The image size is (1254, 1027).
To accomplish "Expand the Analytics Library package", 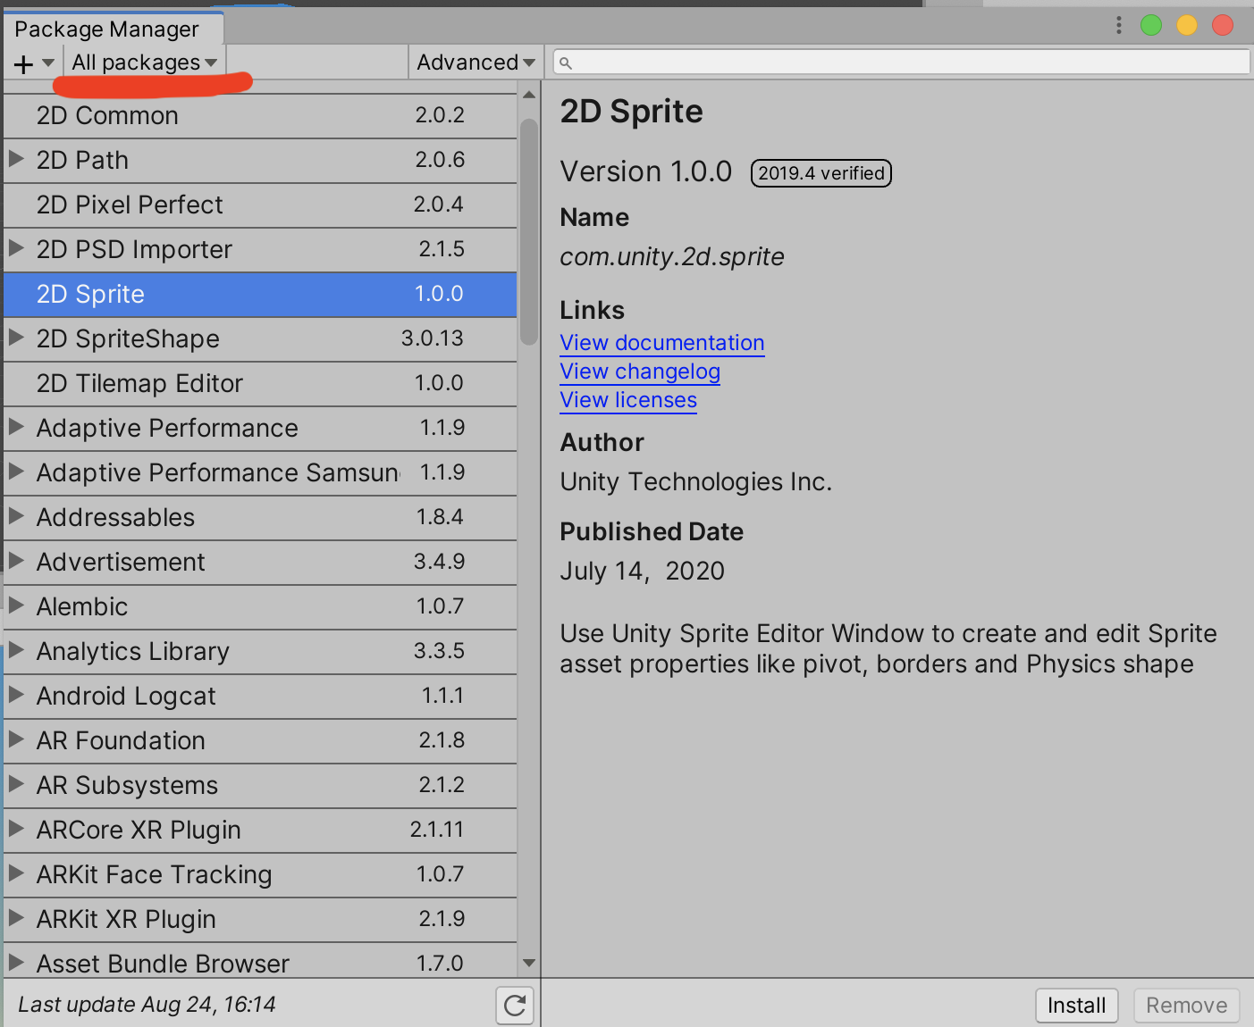I will pyautogui.click(x=16, y=650).
